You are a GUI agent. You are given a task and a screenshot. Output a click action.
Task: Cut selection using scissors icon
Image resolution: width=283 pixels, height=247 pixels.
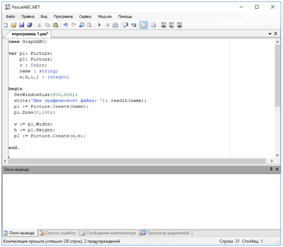(40, 25)
